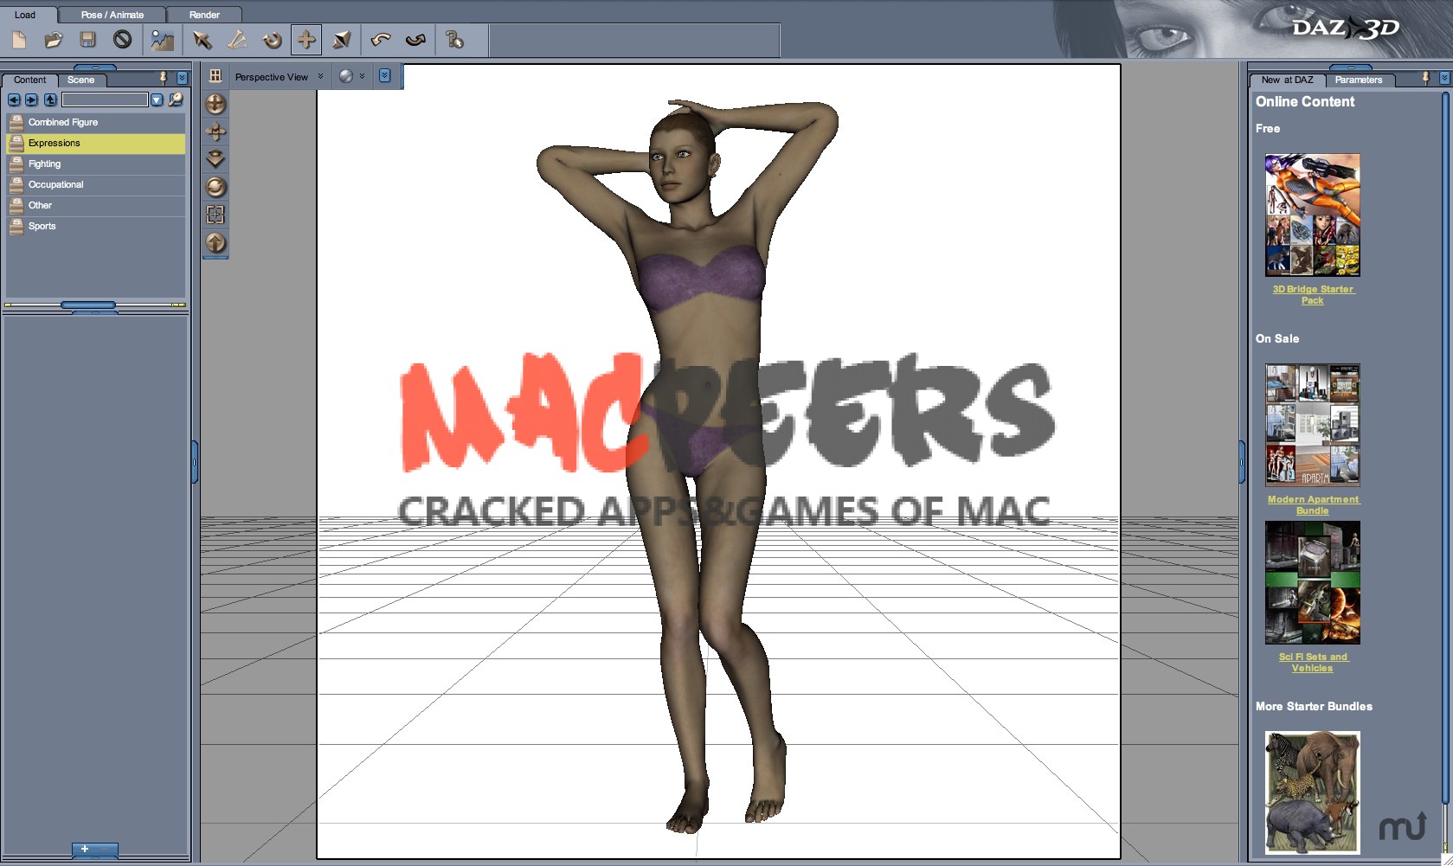Switch to the Scene tab
The image size is (1453, 866).
80,80
